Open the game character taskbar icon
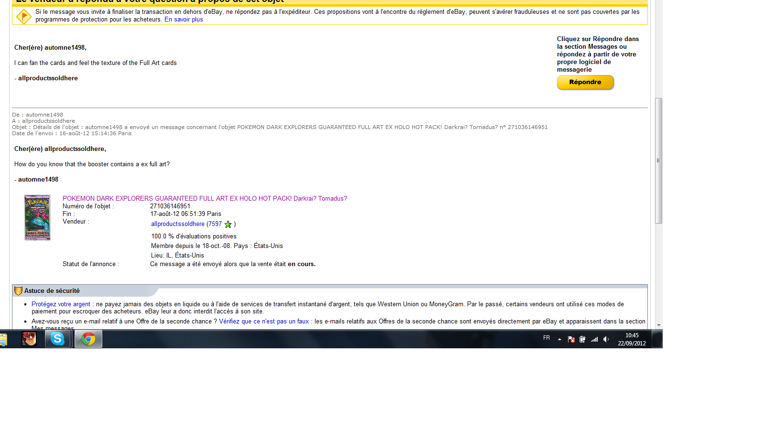765x430 pixels. coord(29,339)
